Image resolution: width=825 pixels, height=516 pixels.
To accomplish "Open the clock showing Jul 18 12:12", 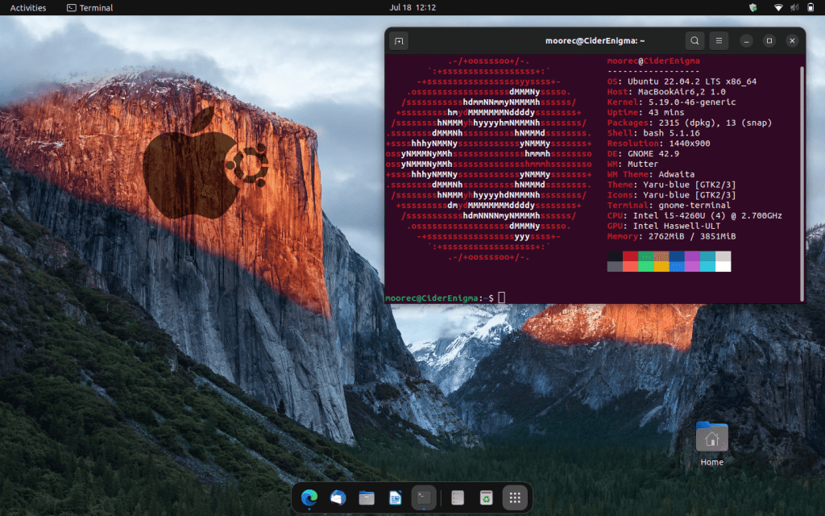I will point(412,8).
